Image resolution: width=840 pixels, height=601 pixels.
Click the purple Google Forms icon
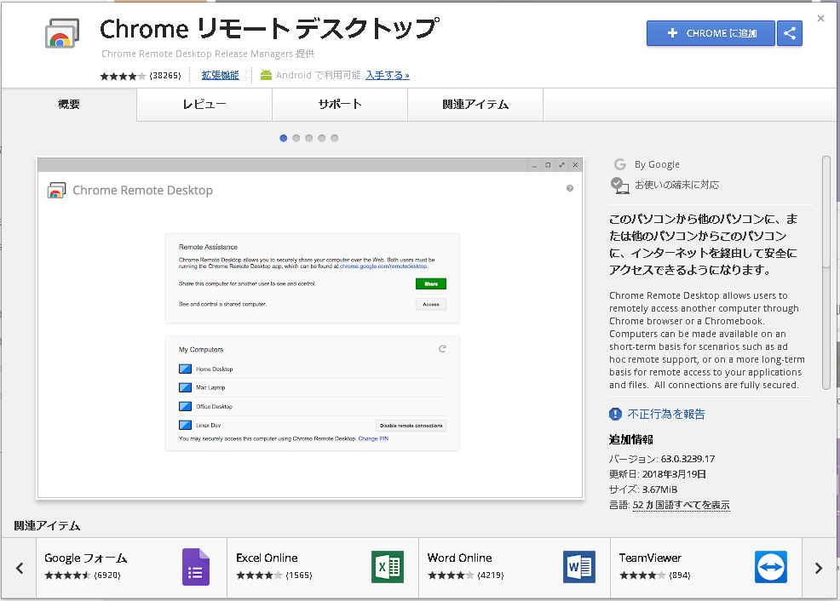coord(196,567)
